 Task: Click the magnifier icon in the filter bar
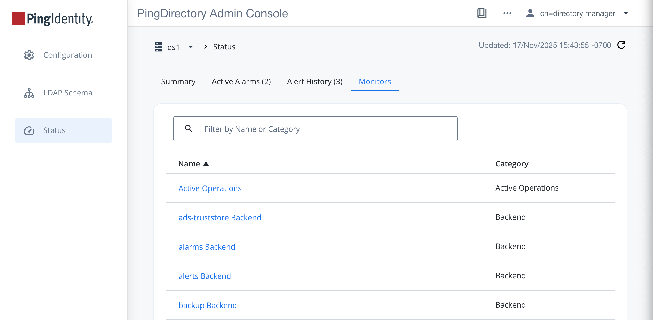pos(189,129)
